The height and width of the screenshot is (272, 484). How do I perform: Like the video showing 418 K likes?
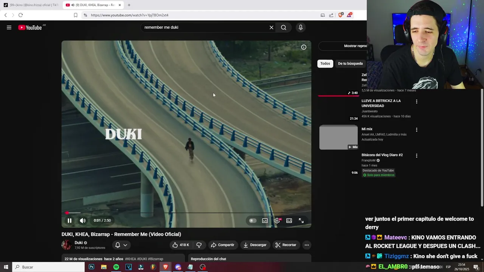[181, 245]
